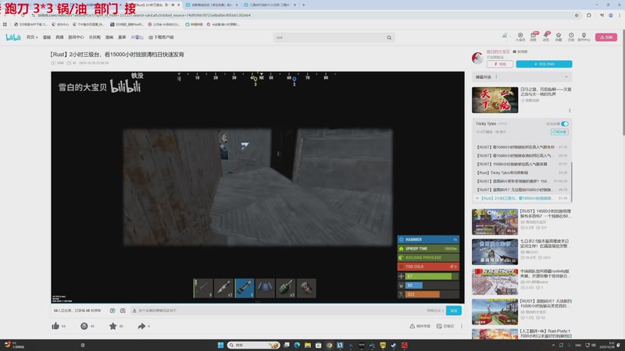Screen dimensions: 625x351
Task: Open the 天下一统 ad thumbnail
Action: coord(495,100)
